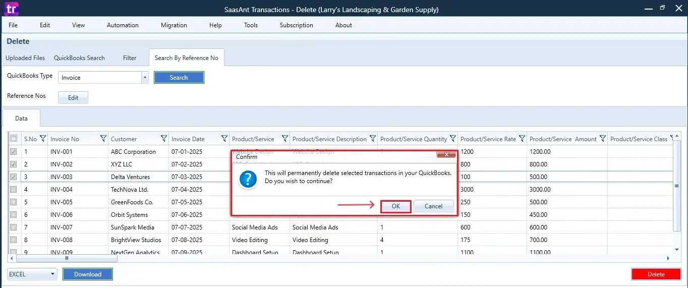Click the red Delete button
The image size is (688, 288).
pyautogui.click(x=656, y=274)
